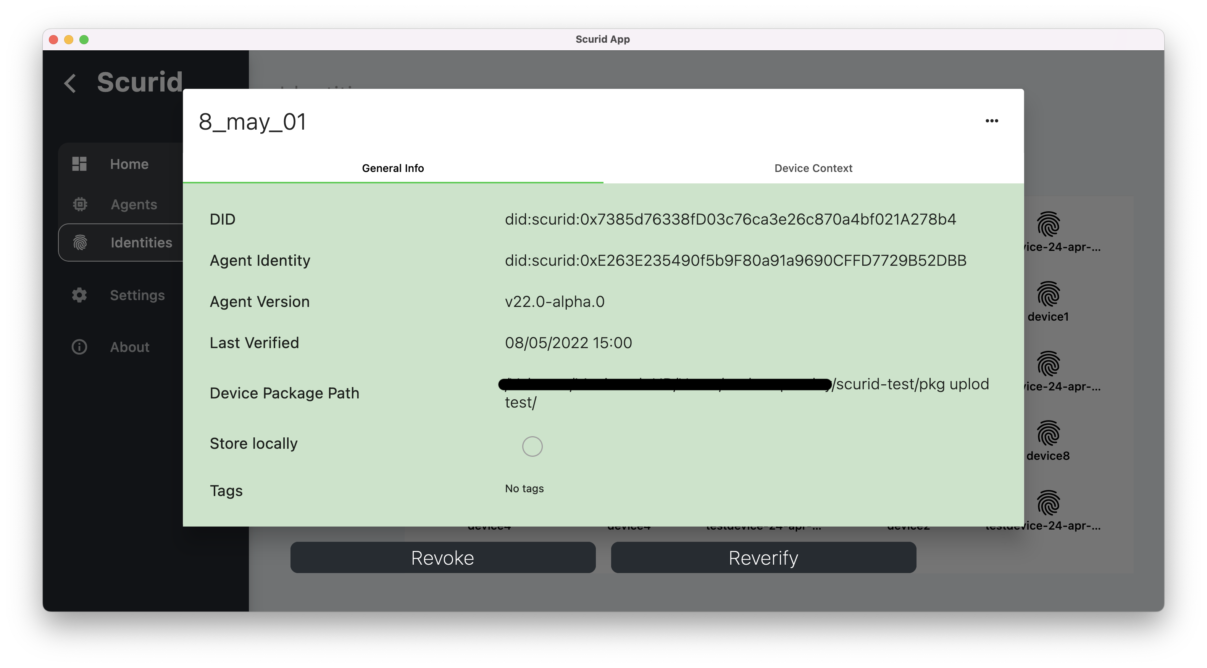The width and height of the screenshot is (1207, 668).
Task: Toggle the Store locally radio button
Action: [532, 446]
